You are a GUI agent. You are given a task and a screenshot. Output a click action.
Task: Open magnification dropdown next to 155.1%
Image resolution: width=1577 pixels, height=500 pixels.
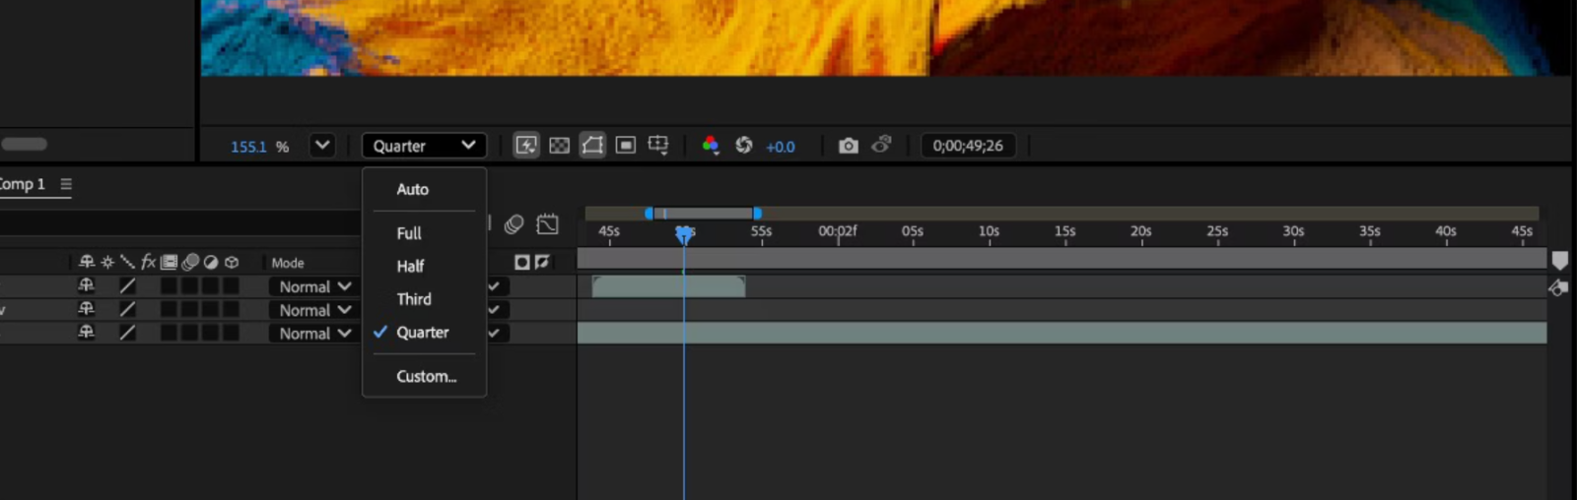[322, 146]
